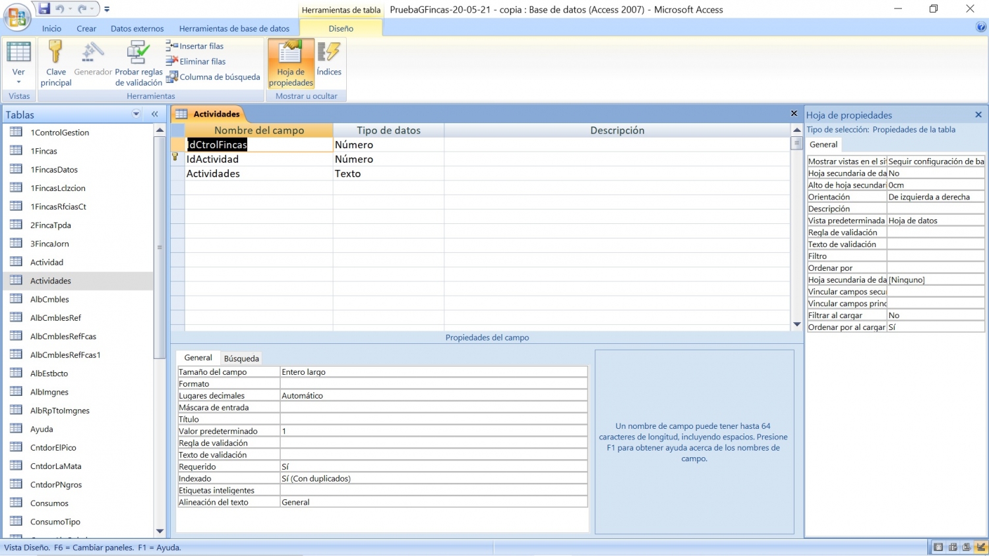Run Probar reglas de validación
This screenshot has width=989, height=556.
tap(138, 63)
